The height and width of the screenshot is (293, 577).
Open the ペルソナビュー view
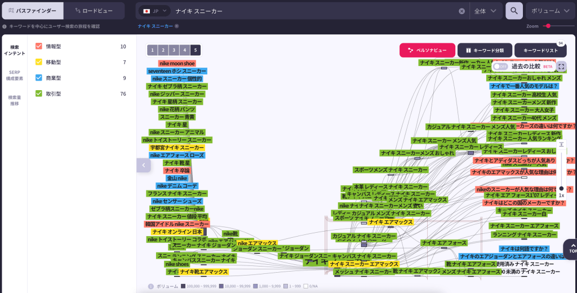pyautogui.click(x=427, y=50)
